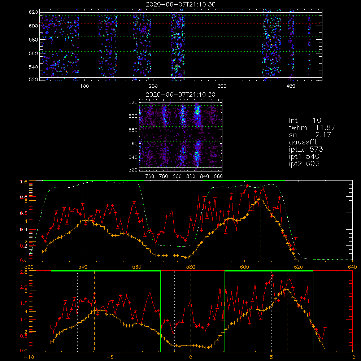Image resolution: width=361 pixels, height=361 pixels.
Task: Select the 'ipt_c 573' readout
Action: pyautogui.click(x=306, y=149)
